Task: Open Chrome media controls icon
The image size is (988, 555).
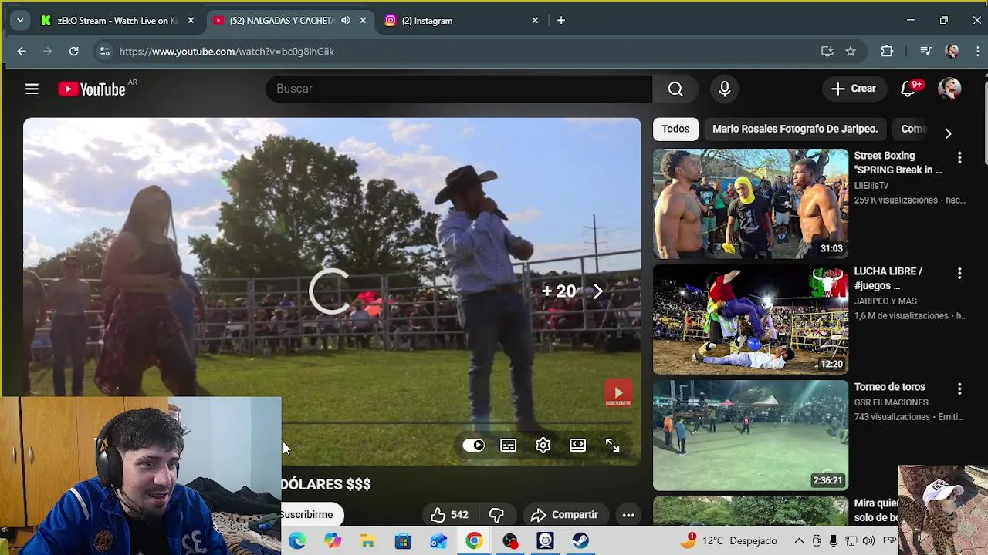Action: click(x=925, y=52)
